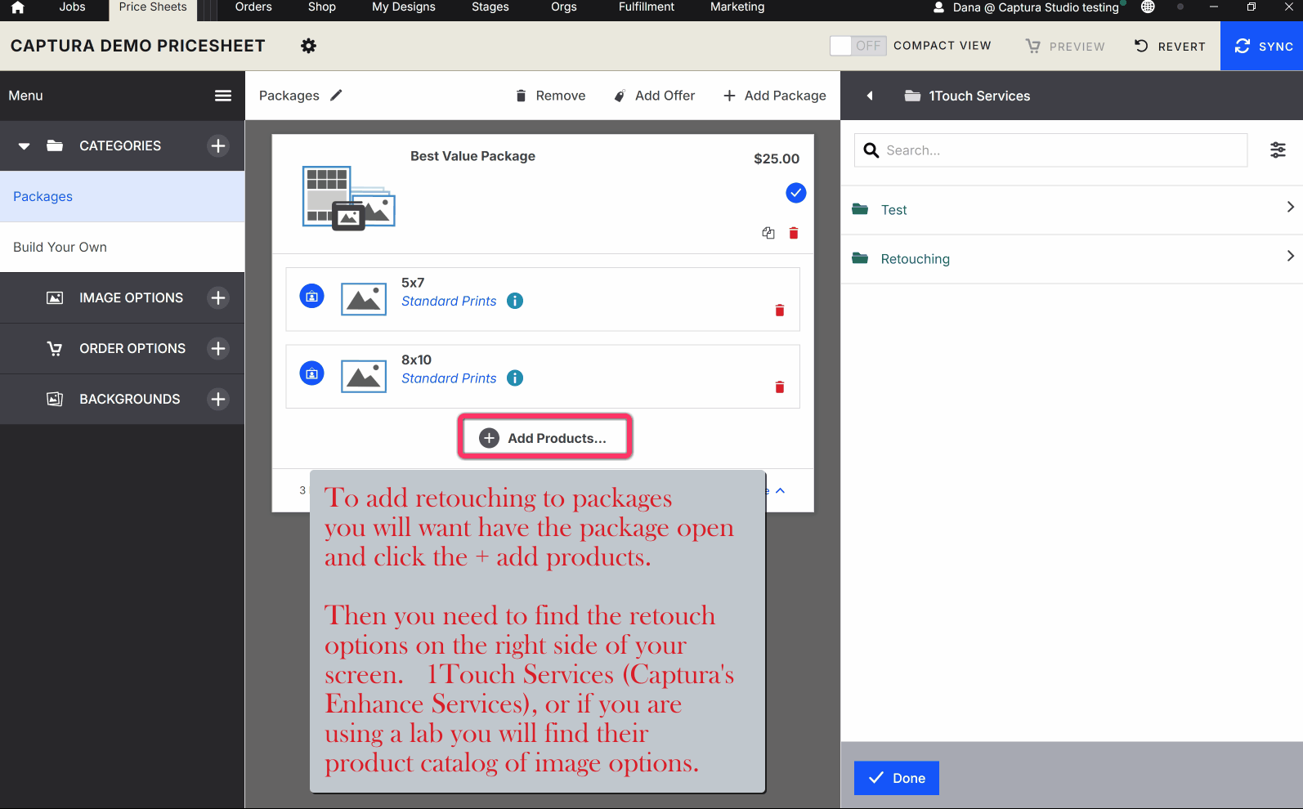Open the Shop tab
1303x809 pixels.
(322, 7)
